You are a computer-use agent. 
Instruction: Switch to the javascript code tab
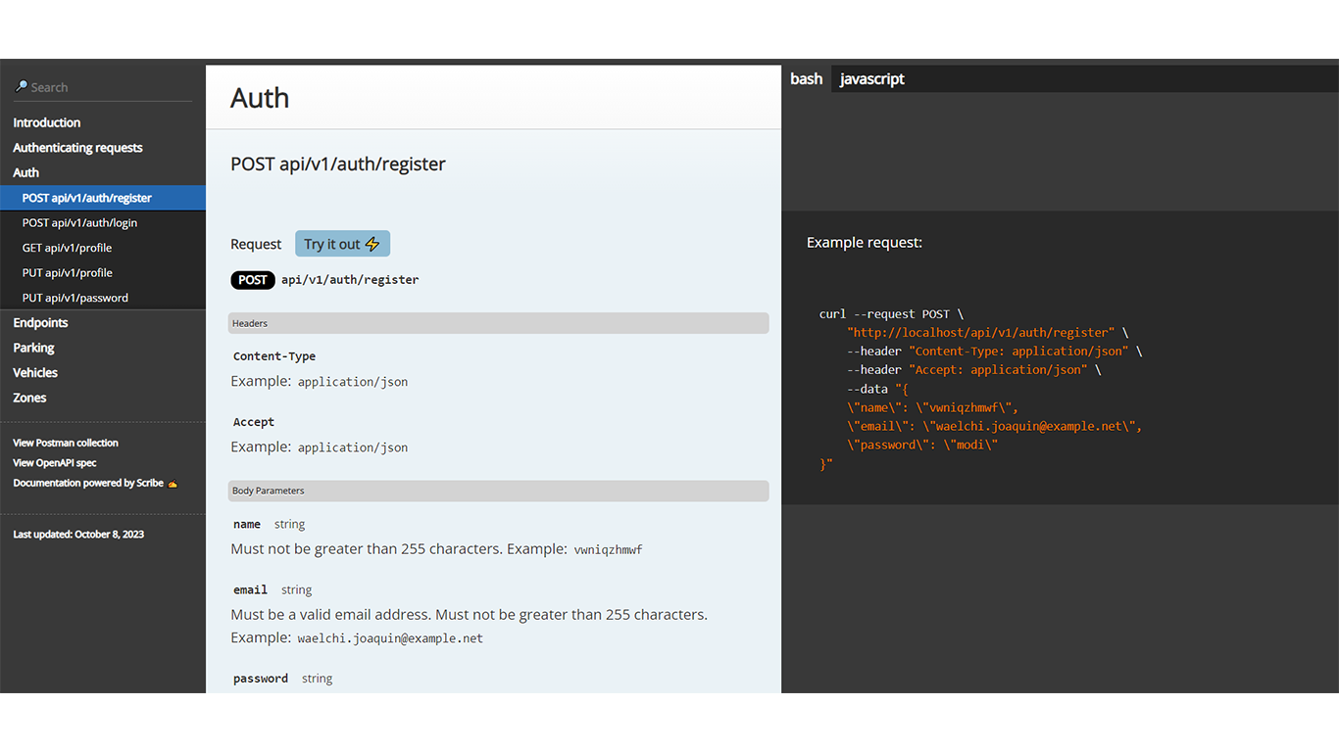[872, 79]
